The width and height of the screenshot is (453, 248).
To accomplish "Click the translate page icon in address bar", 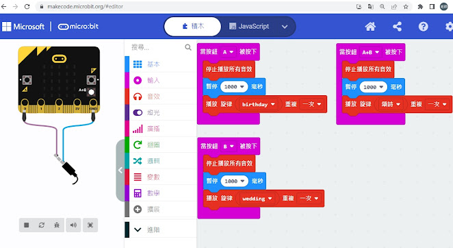I will tap(371, 6).
